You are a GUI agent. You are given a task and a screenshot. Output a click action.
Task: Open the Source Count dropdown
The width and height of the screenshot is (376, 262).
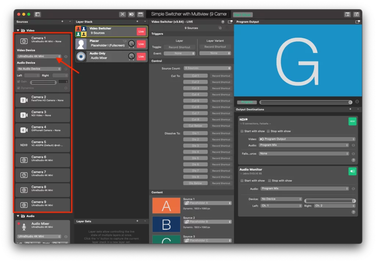coord(207,68)
